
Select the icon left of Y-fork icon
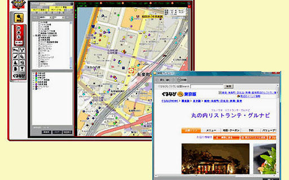(x=16, y=50)
